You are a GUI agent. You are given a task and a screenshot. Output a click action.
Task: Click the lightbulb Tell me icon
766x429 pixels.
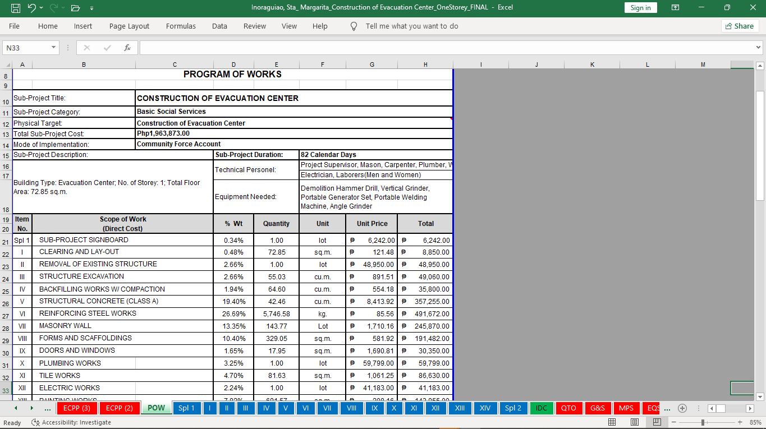[354, 26]
